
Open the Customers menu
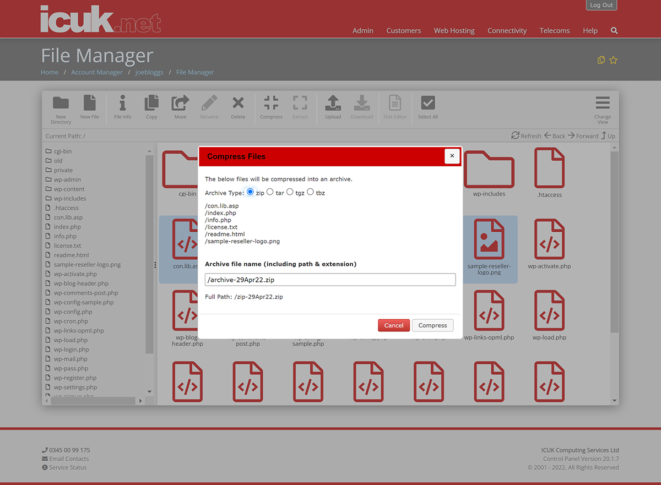point(404,31)
